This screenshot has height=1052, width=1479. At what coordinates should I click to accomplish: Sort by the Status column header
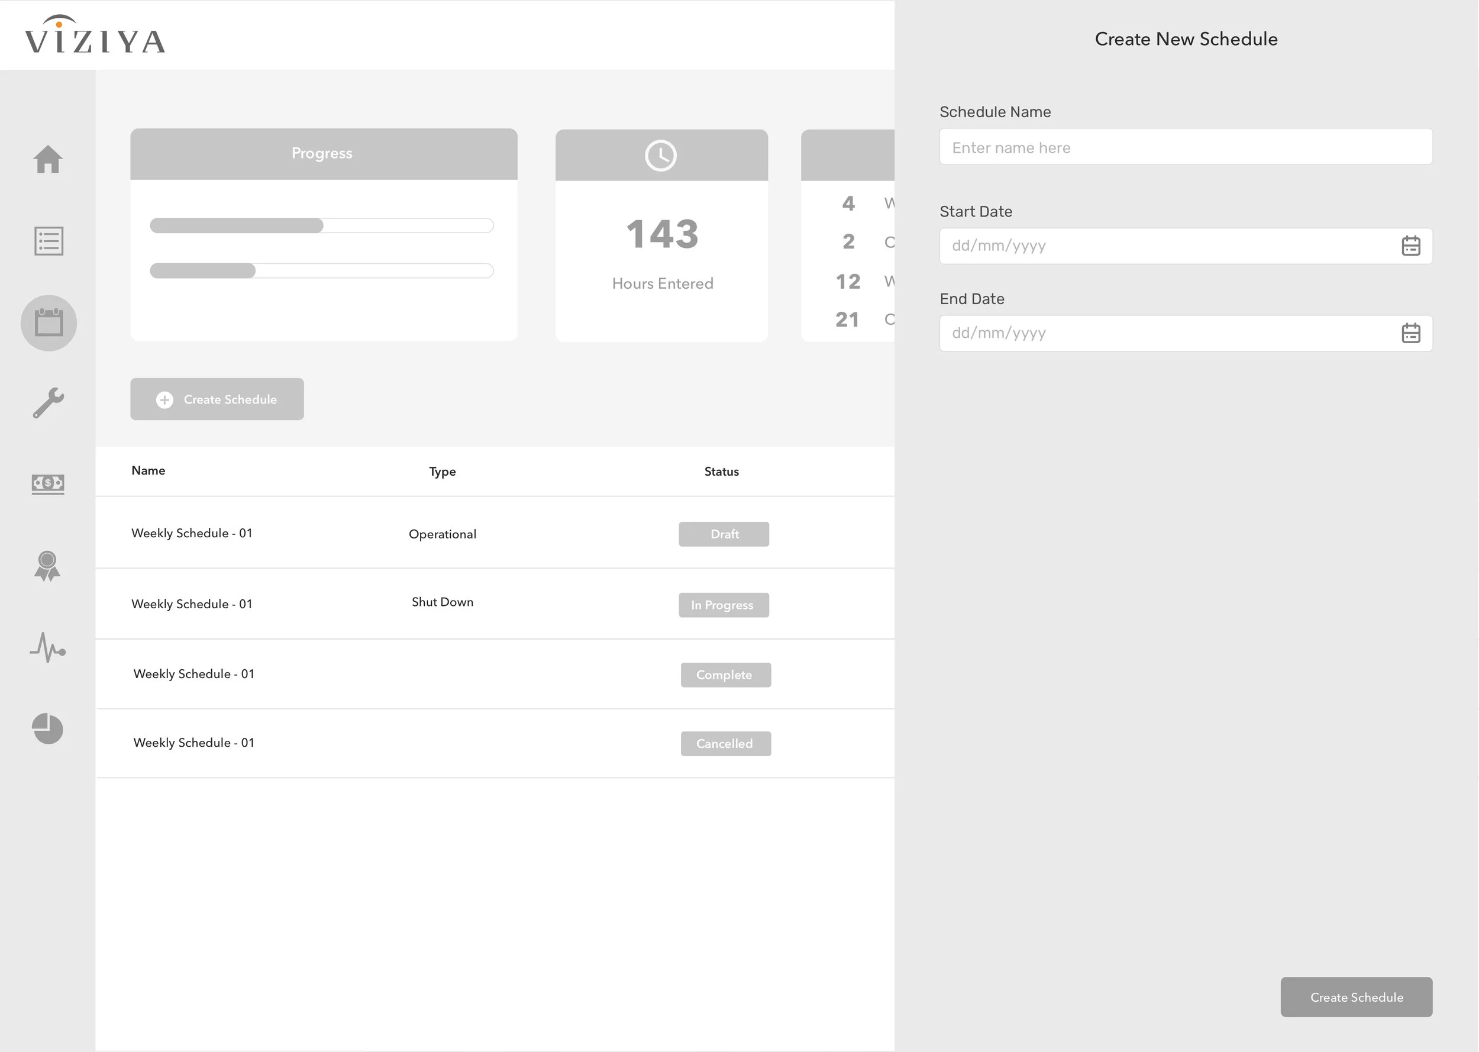pyautogui.click(x=721, y=472)
